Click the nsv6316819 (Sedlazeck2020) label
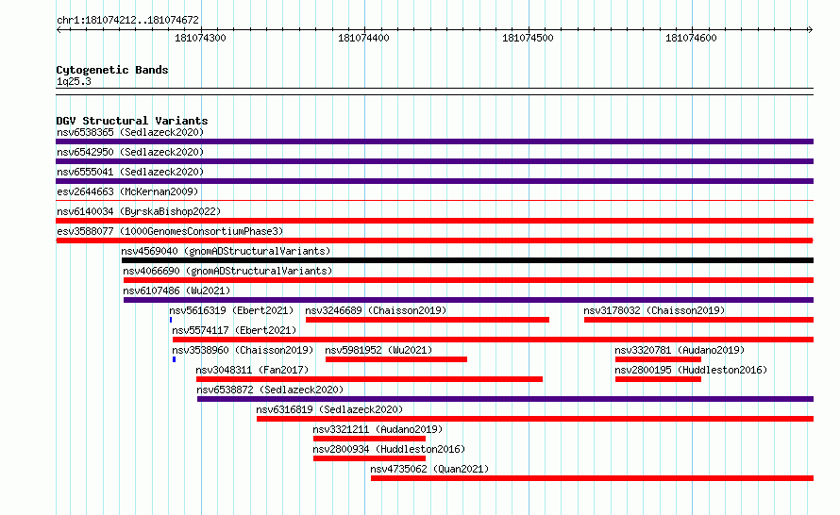 tap(329, 409)
